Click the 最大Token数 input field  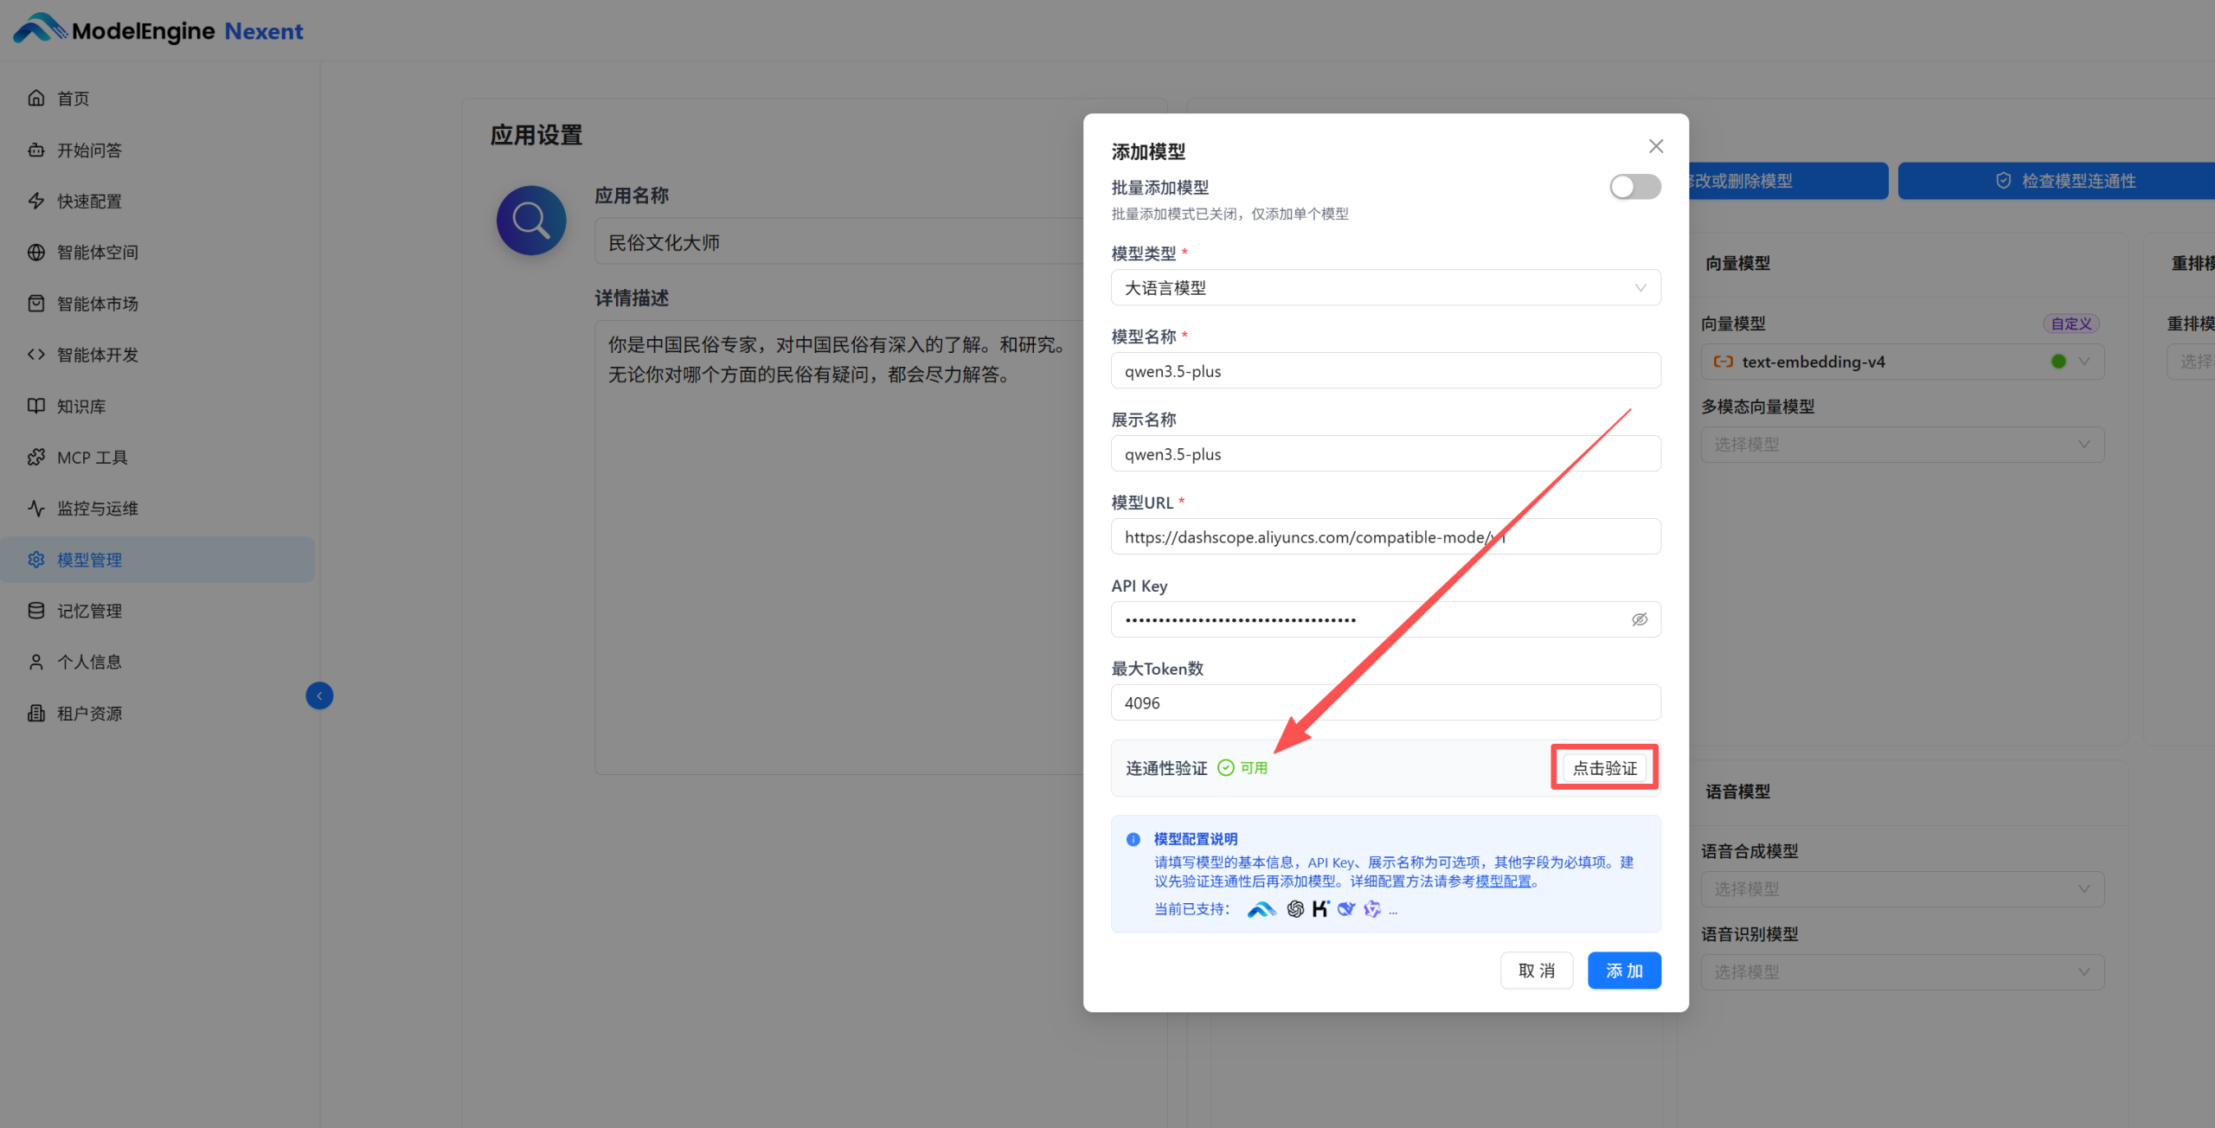tap(1385, 702)
